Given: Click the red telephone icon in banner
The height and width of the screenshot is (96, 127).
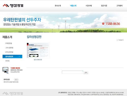Looking at the screenshot, I should point(103,24).
